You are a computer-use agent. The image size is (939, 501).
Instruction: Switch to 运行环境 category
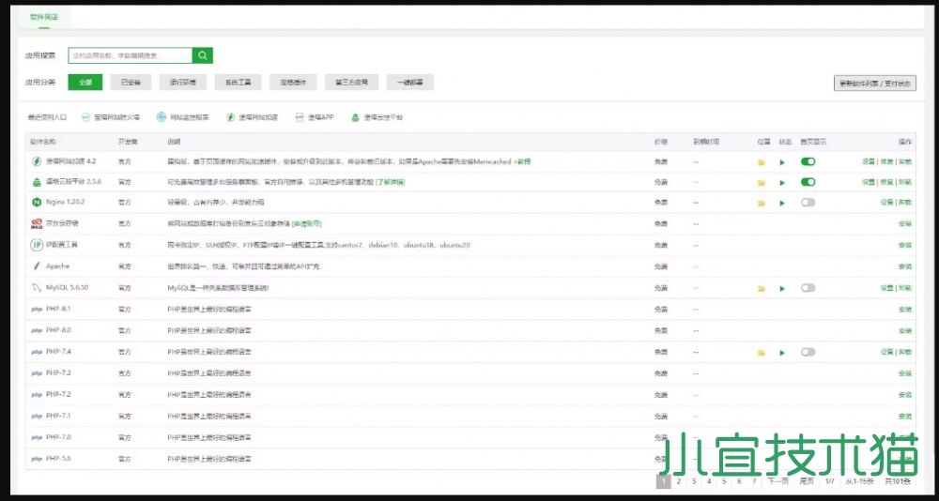coord(182,83)
